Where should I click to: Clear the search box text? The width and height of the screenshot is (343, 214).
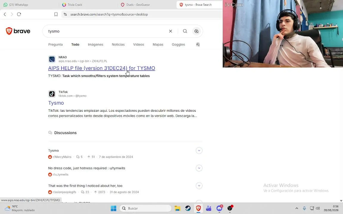pyautogui.click(x=170, y=31)
